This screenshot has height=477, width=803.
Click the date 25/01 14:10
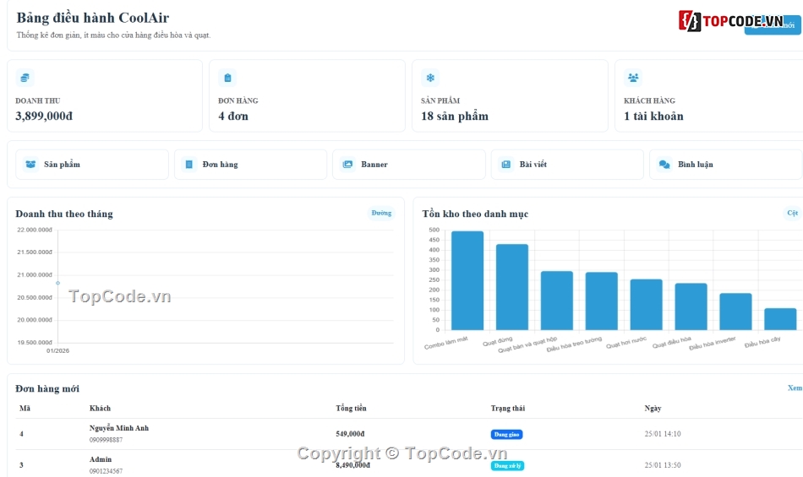(663, 434)
